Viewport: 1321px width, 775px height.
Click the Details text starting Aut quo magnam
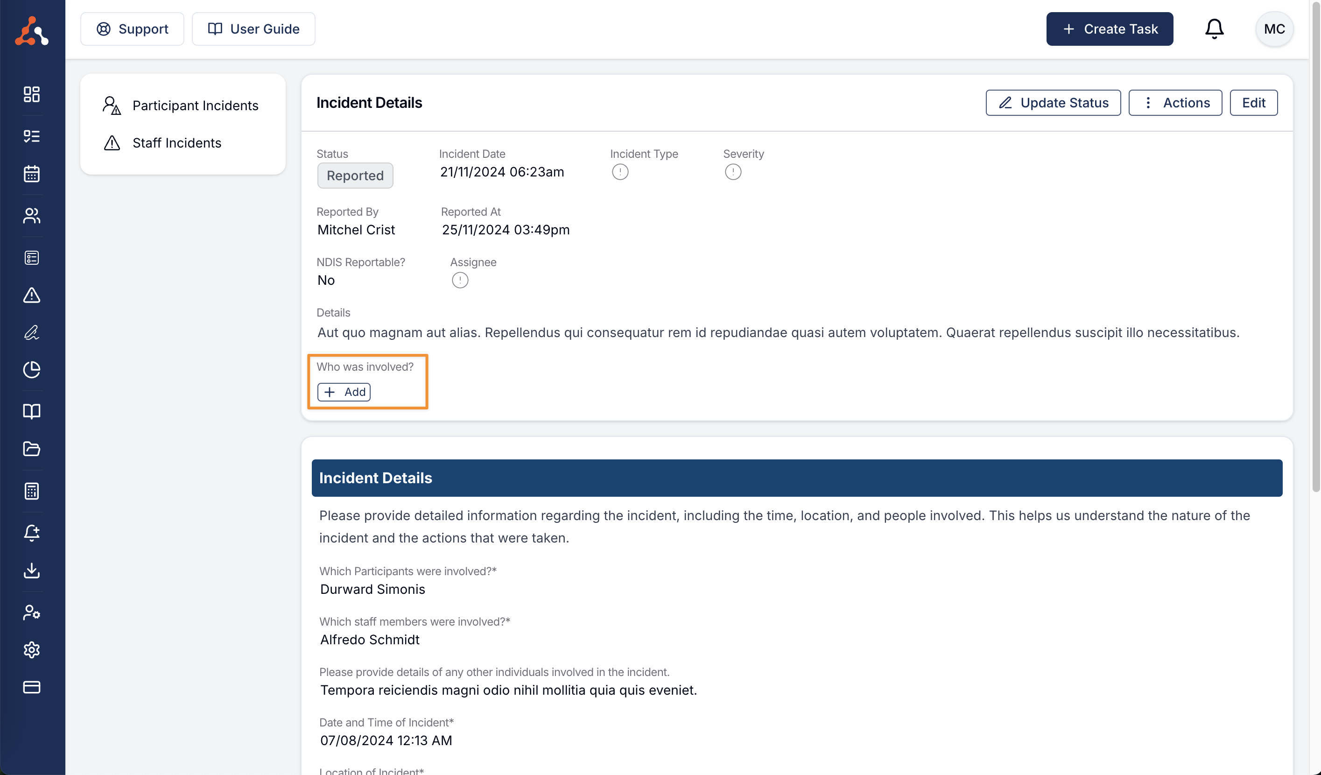(x=779, y=332)
